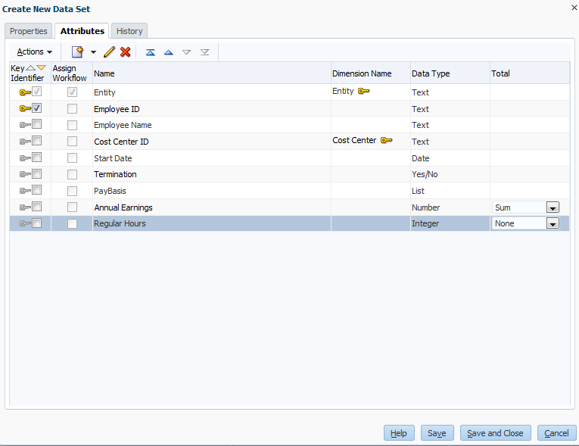
Task: Click the gray key icon in Termination row
Action: (x=25, y=174)
